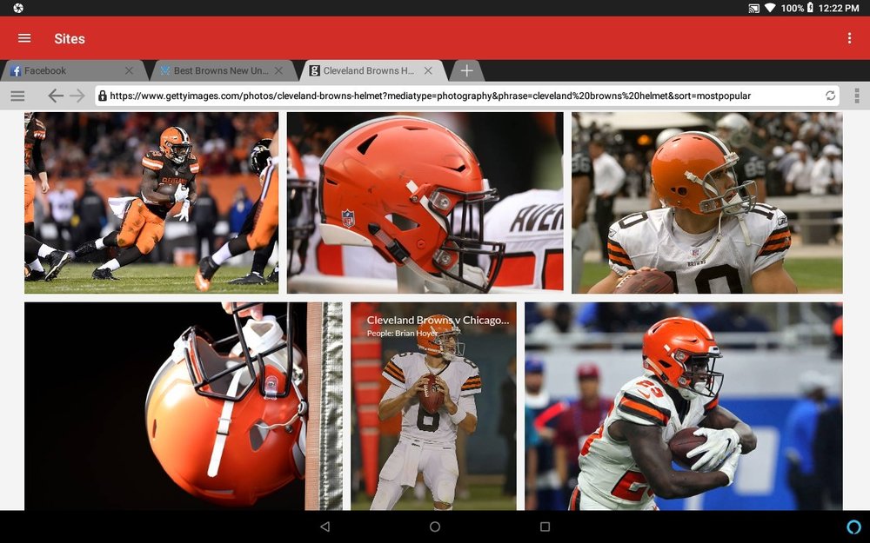
Task: Tap the Alexa ring icon in the navigation bar
Action: click(854, 526)
